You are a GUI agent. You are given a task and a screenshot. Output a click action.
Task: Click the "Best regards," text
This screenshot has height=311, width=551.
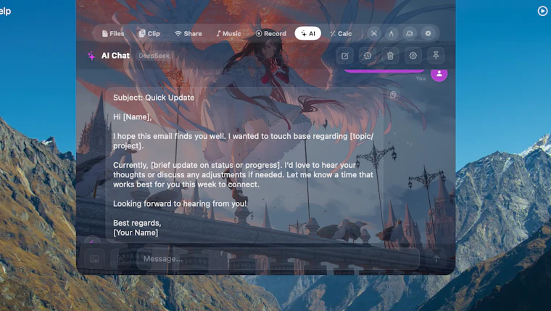click(137, 223)
